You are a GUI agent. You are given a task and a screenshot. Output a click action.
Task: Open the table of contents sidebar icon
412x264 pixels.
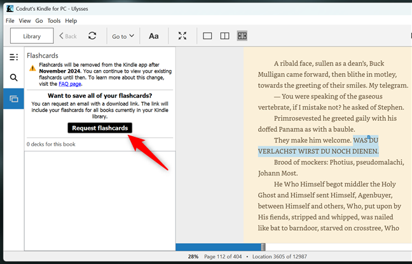[13, 57]
